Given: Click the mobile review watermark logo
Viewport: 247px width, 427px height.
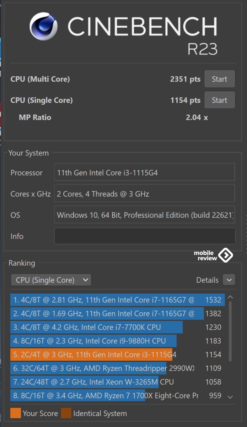Looking at the screenshot, I should (214, 255).
